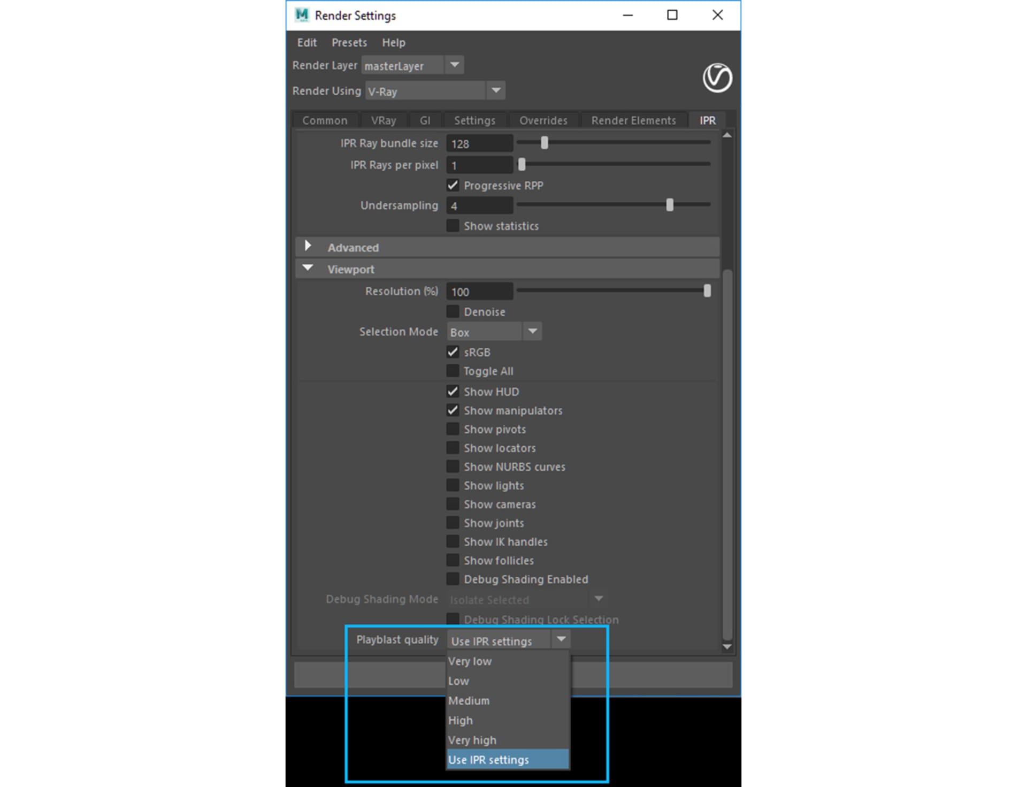Collapse the Viewport section
Image resolution: width=1027 pixels, height=787 pixels.
tap(308, 268)
